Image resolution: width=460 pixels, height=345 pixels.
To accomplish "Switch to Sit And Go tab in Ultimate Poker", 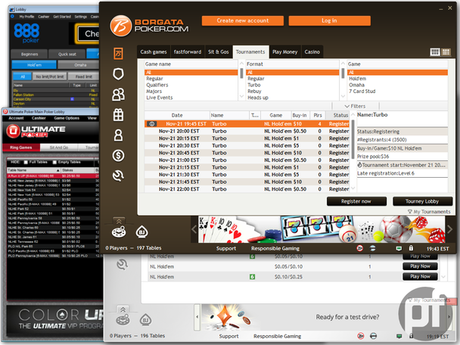I will click(x=59, y=148).
